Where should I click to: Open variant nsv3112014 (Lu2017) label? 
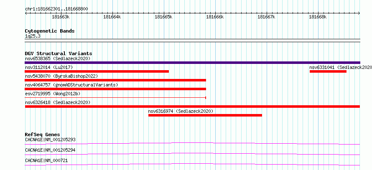pyautogui.click(x=49, y=67)
